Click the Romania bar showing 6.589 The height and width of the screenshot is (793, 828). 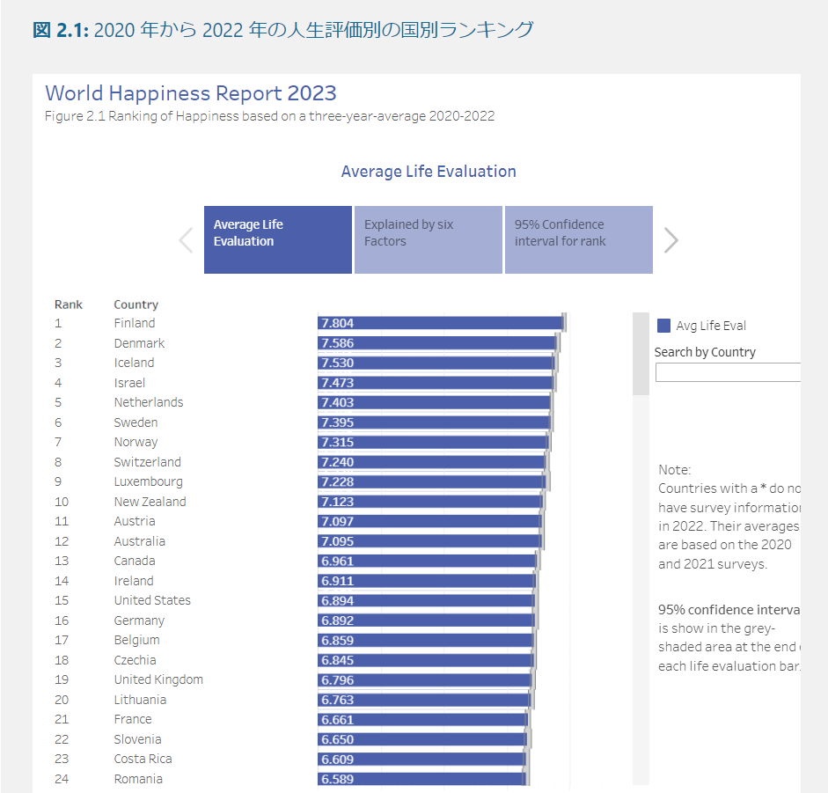pos(421,779)
